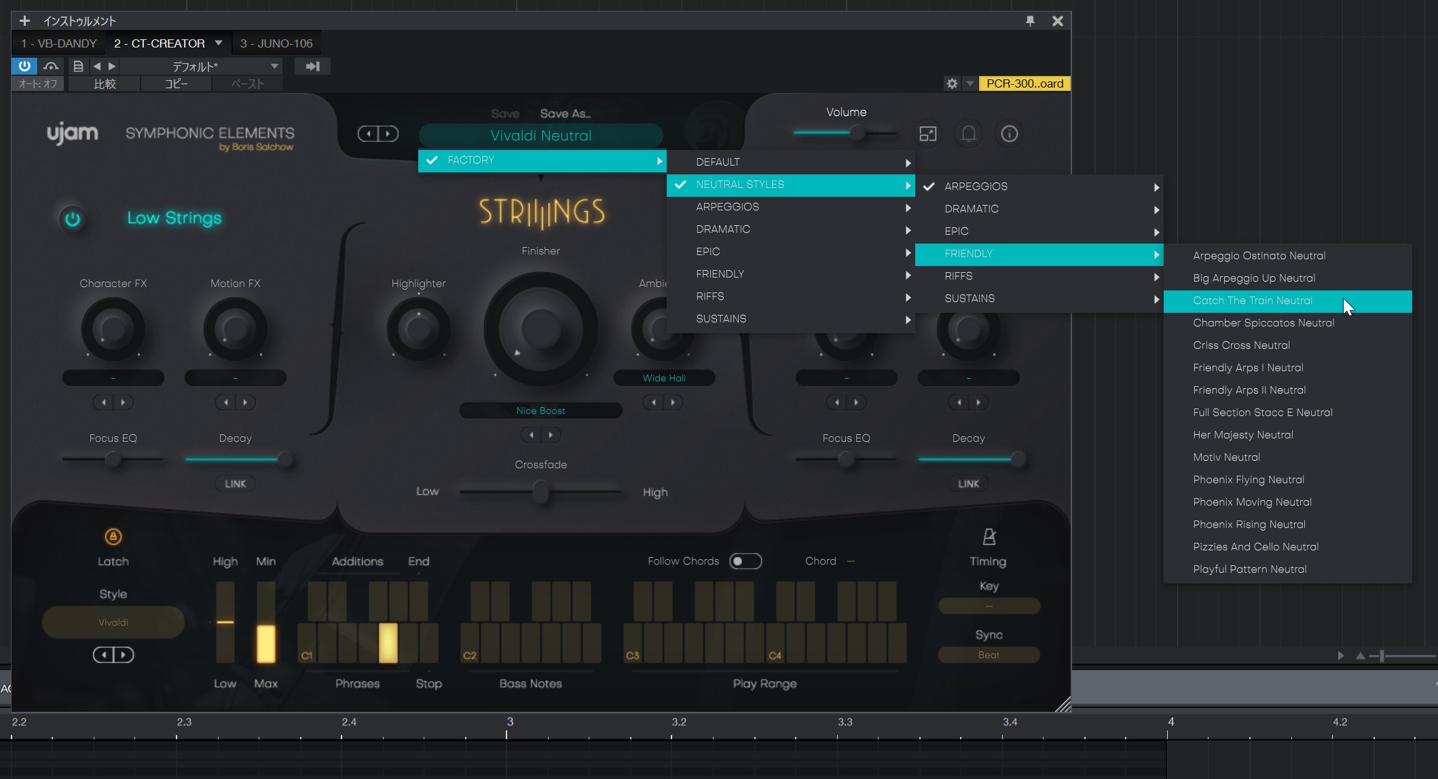Choose Phoenix Rising Neutral preset
The height and width of the screenshot is (779, 1438).
tap(1288, 525)
